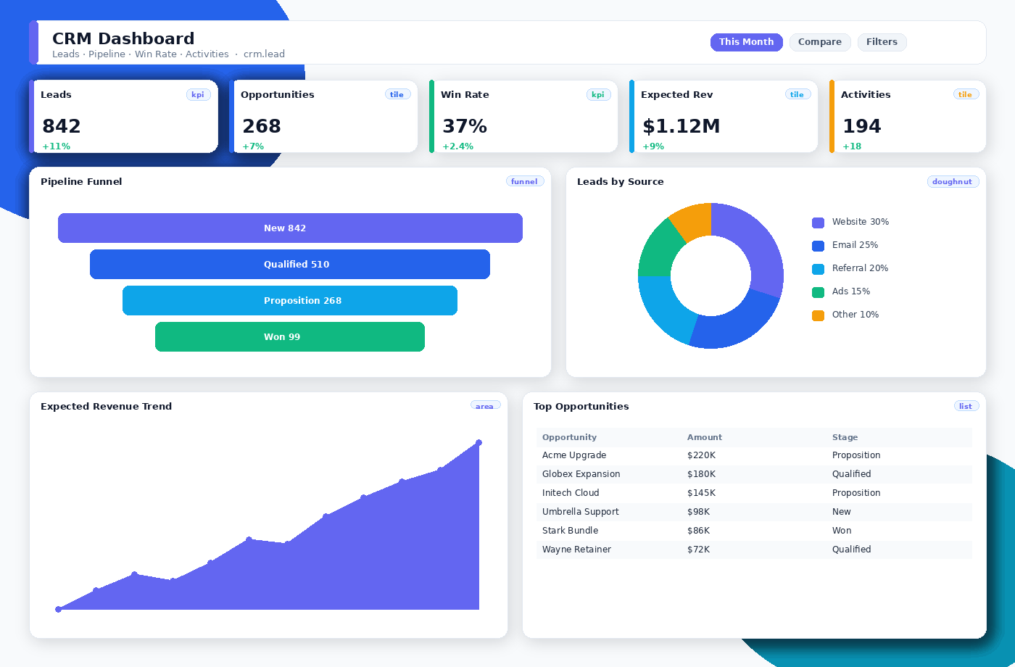Open the Wayne Retainer opportunity

click(754, 550)
